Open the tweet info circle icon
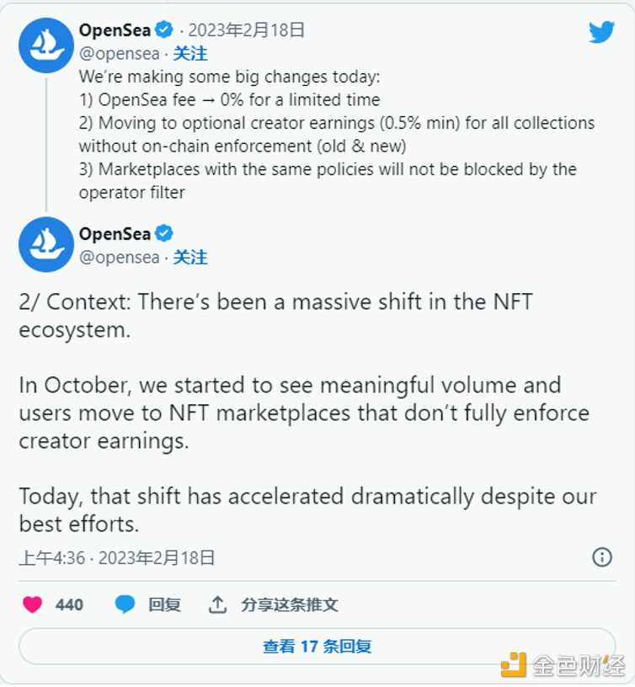 point(602,557)
